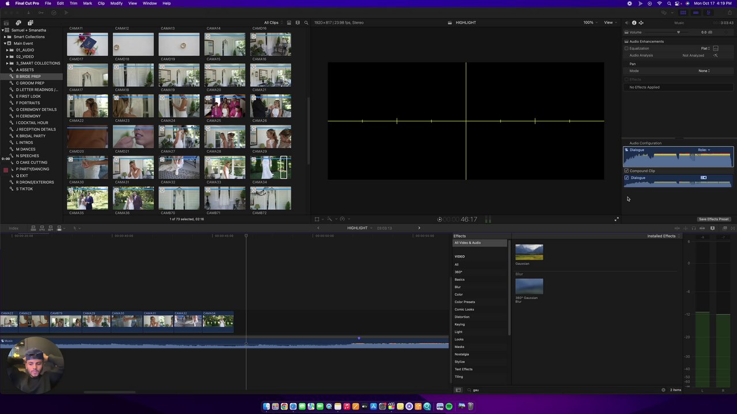Enter full-screen viewer with arrows icon

[x=617, y=219]
